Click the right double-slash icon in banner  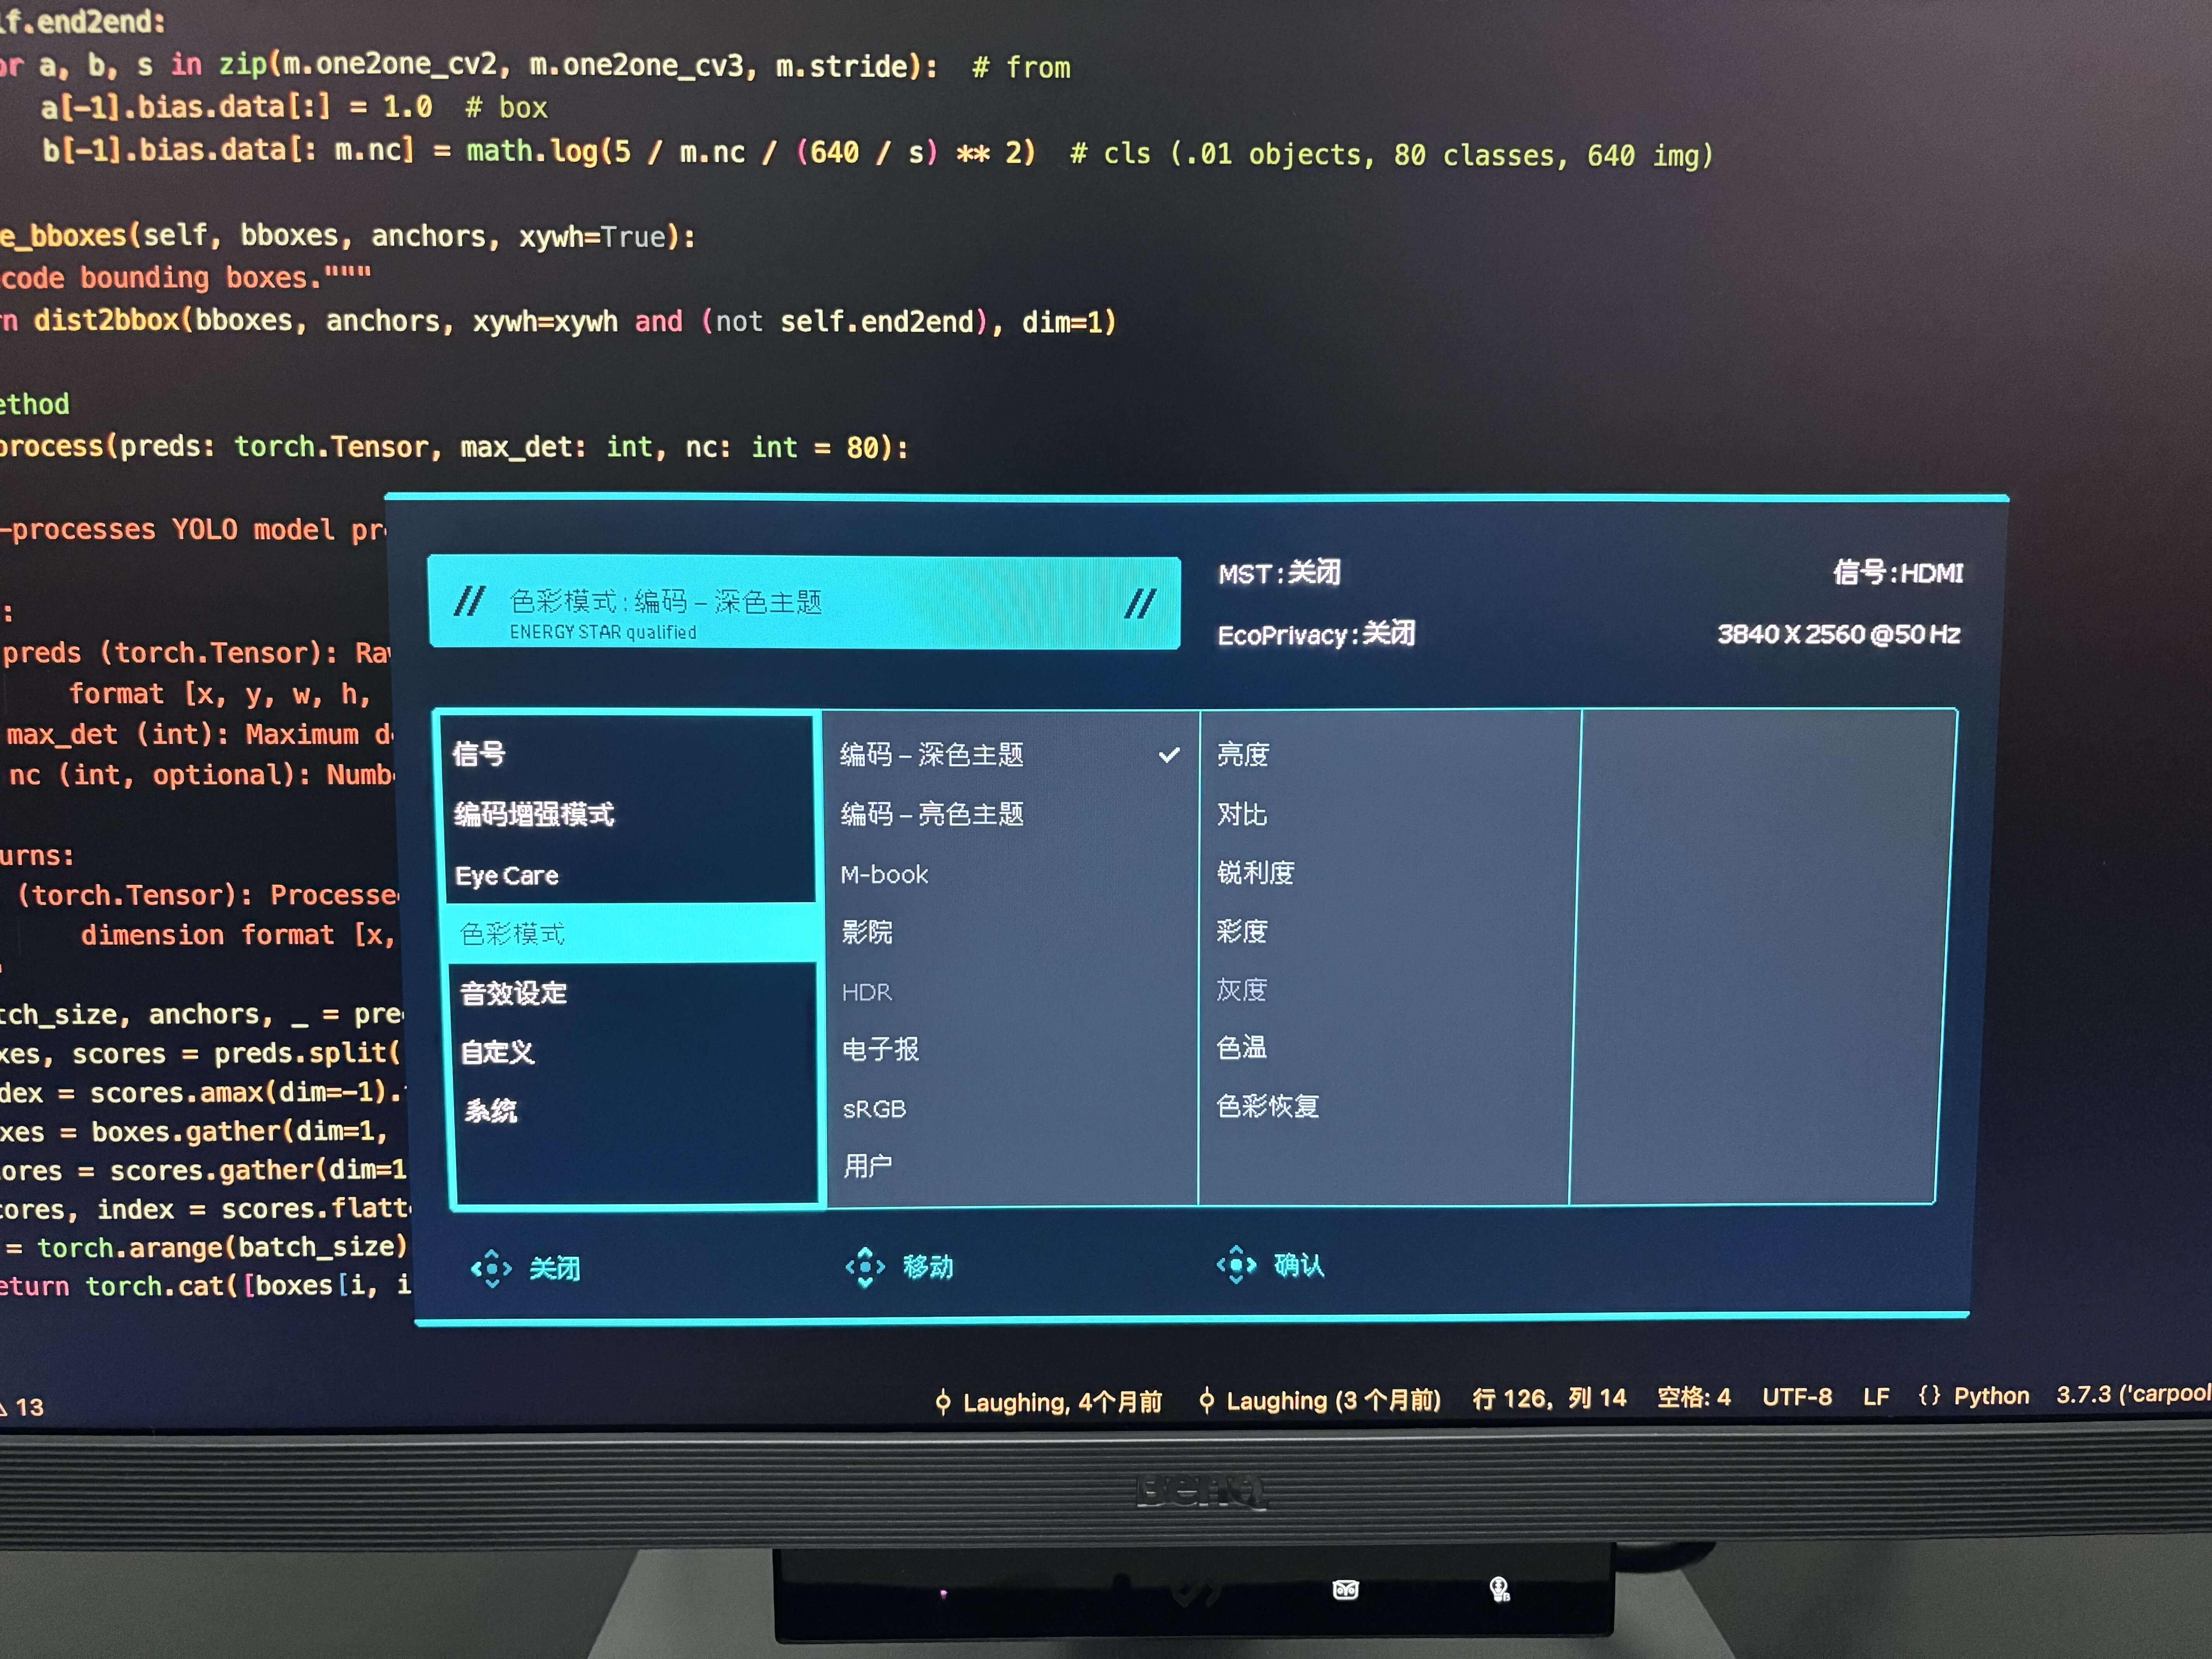(x=1140, y=604)
